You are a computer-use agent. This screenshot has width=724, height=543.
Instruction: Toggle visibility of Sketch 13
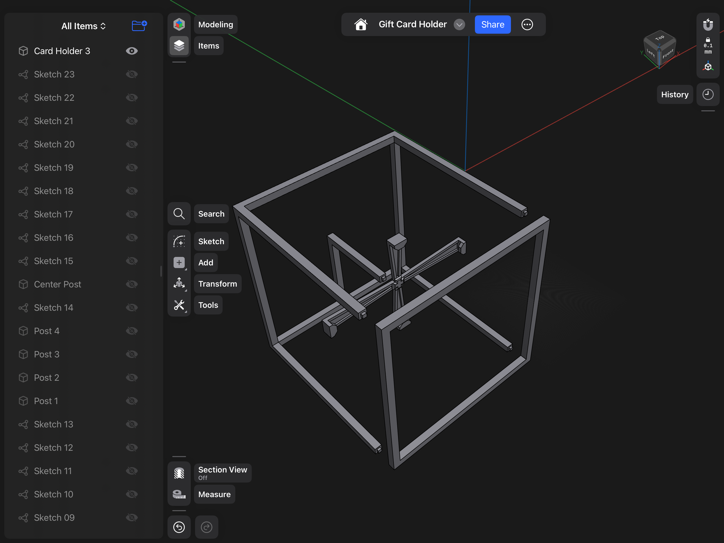click(x=132, y=424)
